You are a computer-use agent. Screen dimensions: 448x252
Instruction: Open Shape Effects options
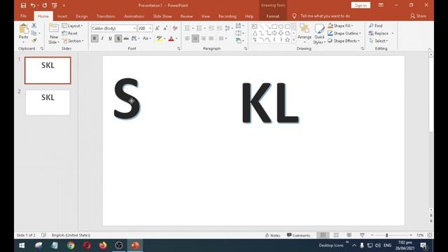(x=344, y=41)
